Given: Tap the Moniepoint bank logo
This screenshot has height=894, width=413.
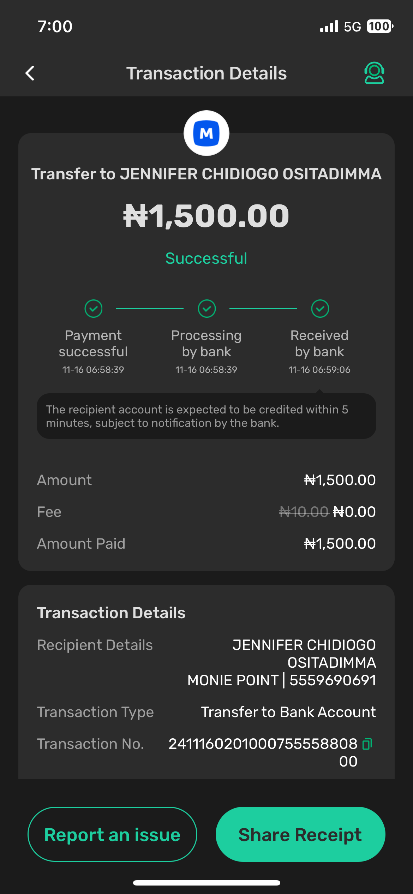Looking at the screenshot, I should (x=206, y=133).
